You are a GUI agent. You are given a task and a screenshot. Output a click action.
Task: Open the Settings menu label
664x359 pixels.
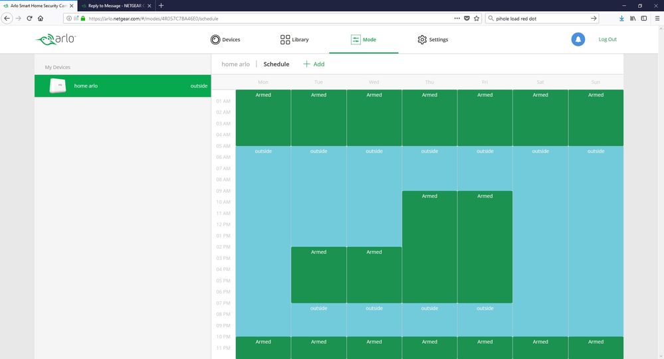438,39
